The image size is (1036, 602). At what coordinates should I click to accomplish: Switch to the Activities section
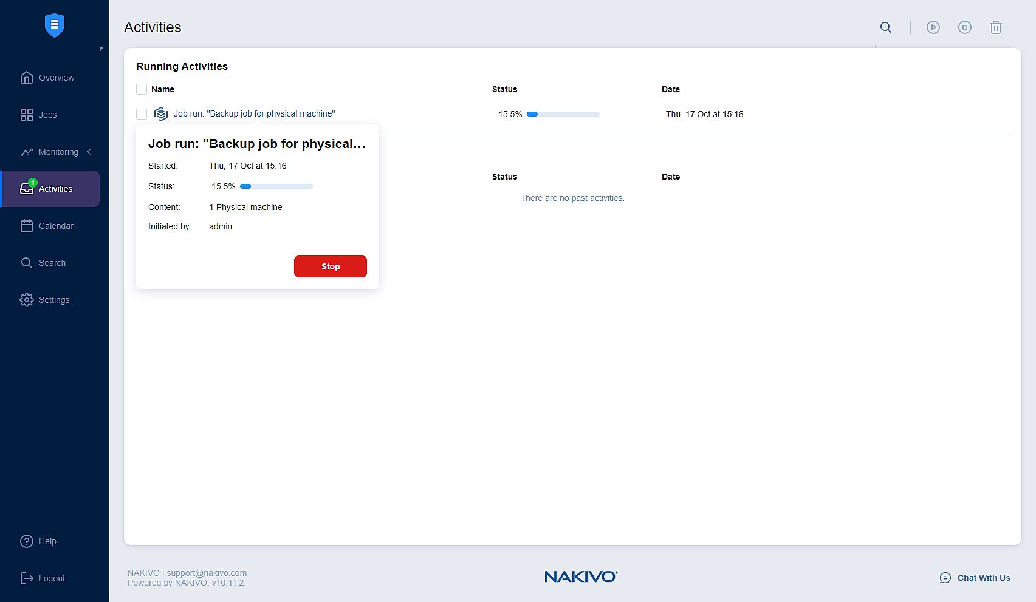point(55,189)
